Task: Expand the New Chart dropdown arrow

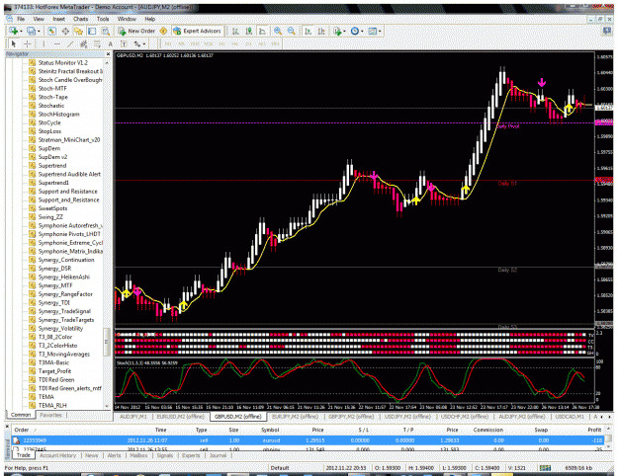Action: [x=21, y=32]
